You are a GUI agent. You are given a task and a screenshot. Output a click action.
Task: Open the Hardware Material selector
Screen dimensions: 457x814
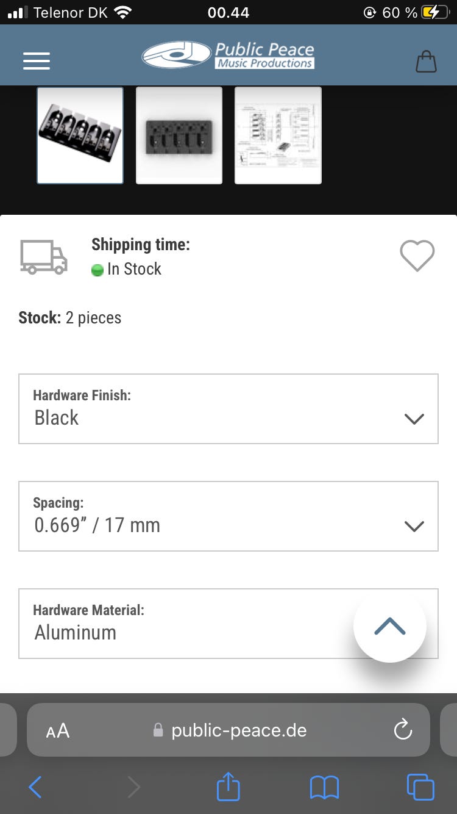(x=183, y=624)
